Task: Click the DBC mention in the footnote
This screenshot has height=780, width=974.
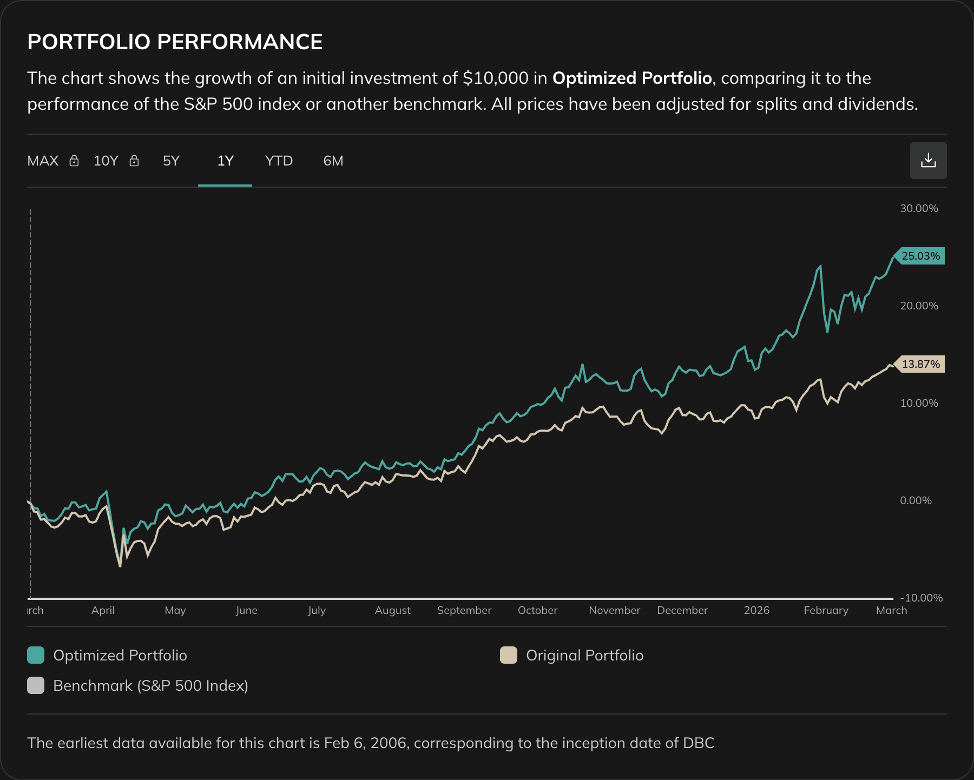Action: pos(698,743)
